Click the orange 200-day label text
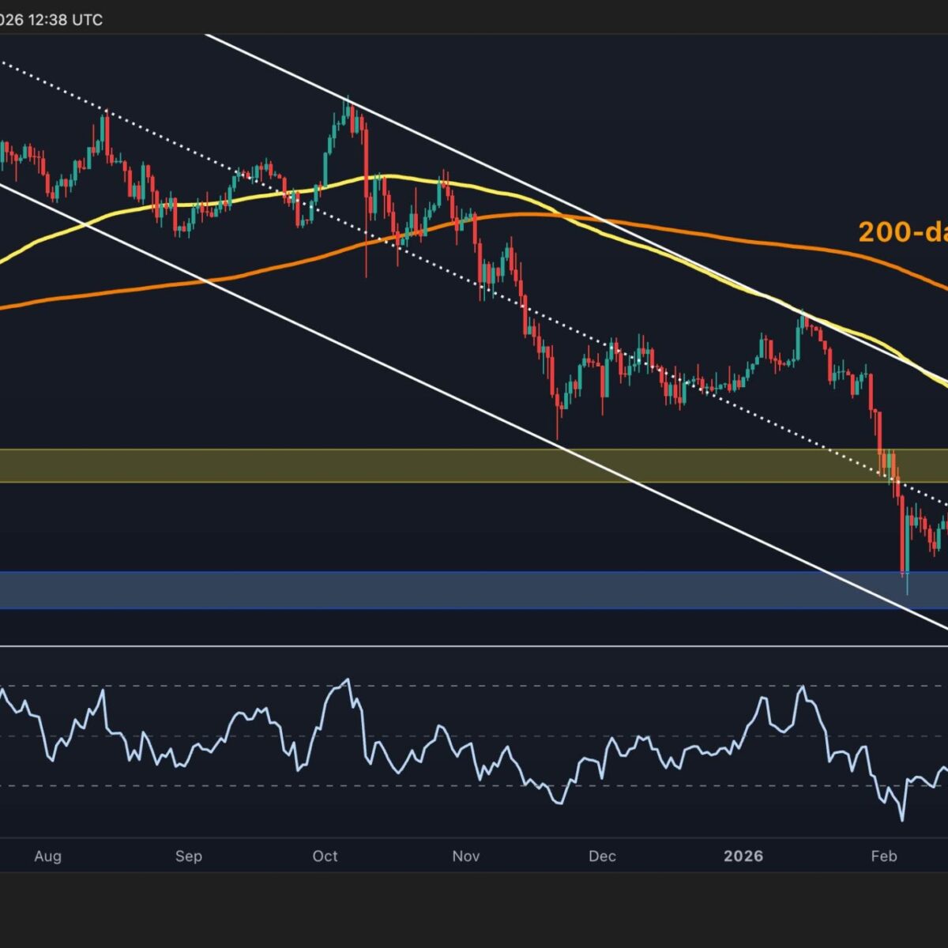The height and width of the screenshot is (948, 948). [x=902, y=232]
